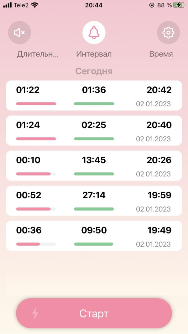Select the Длительн... column header
Image resolution: width=188 pixels, height=334 pixels.
(x=38, y=54)
